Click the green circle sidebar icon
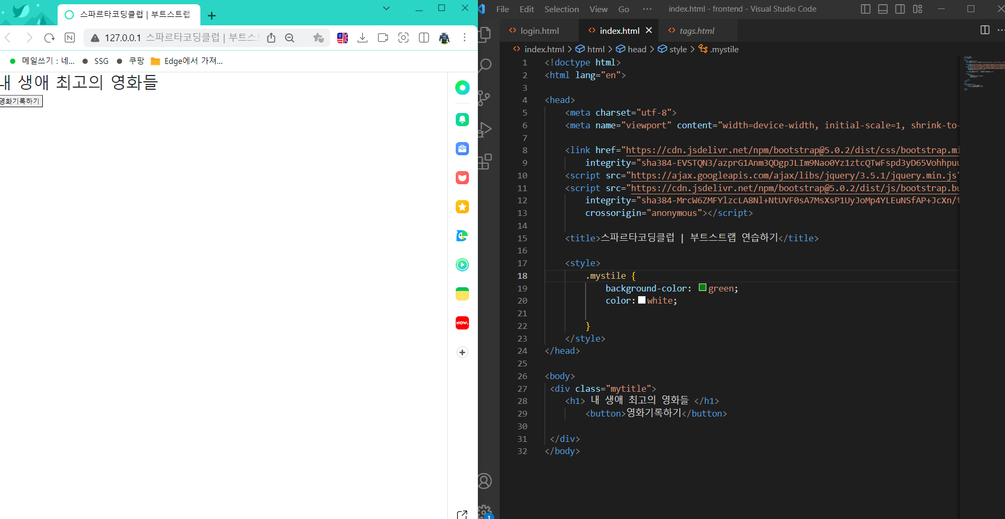 point(463,88)
